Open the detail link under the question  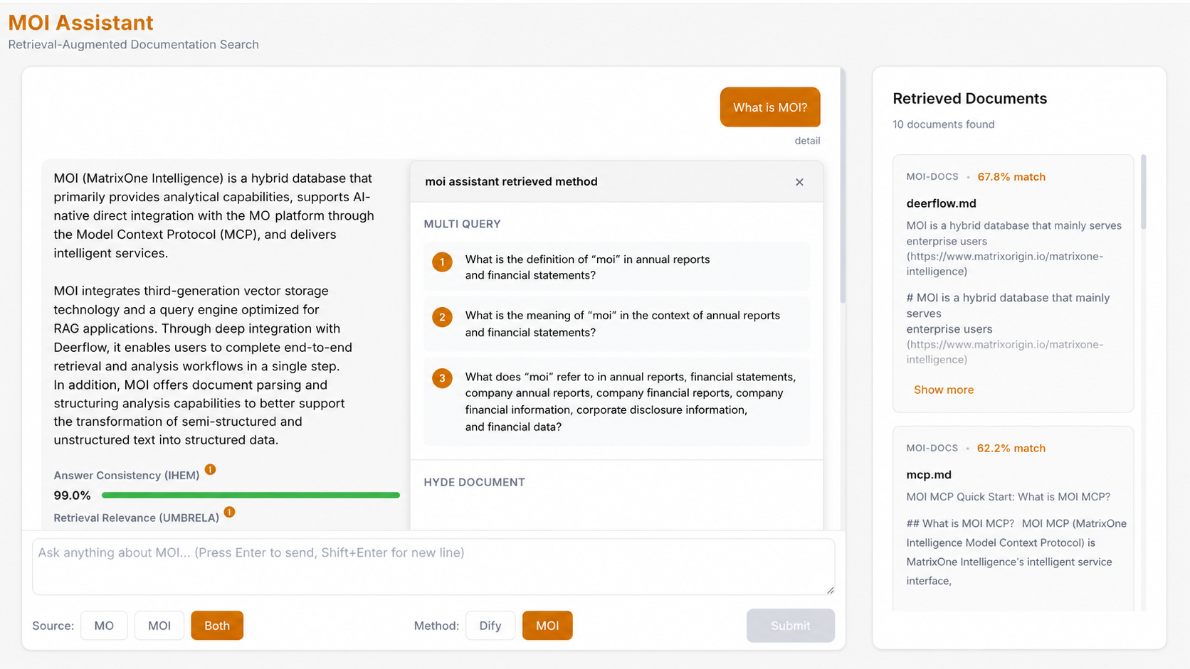807,141
